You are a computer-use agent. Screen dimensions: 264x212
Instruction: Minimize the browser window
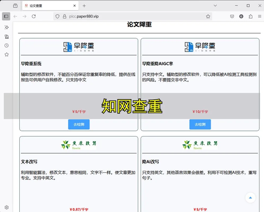tap(236, 6)
